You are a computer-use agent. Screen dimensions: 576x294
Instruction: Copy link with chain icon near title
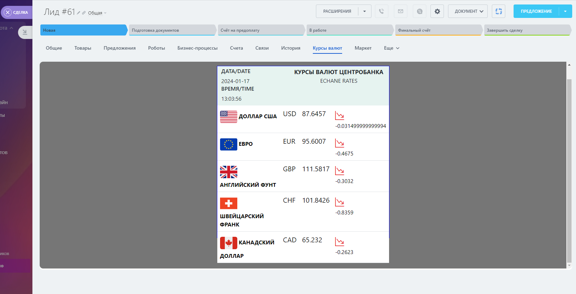tap(84, 13)
